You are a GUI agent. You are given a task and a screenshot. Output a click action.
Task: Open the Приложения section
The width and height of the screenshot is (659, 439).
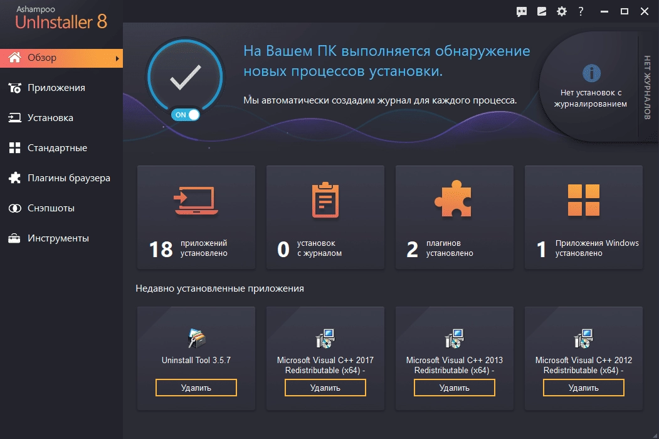pyautogui.click(x=61, y=88)
